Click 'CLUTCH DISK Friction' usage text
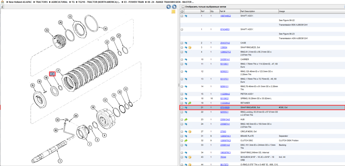The height and width of the screenshot is (166, 345). click(289, 141)
